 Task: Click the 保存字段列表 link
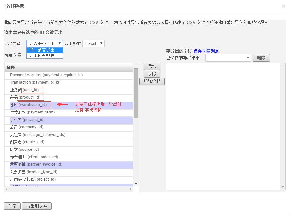click(206, 51)
